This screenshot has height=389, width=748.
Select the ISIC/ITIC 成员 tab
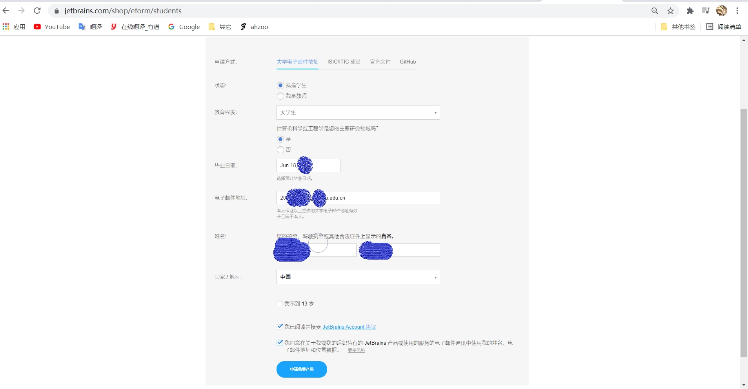344,62
